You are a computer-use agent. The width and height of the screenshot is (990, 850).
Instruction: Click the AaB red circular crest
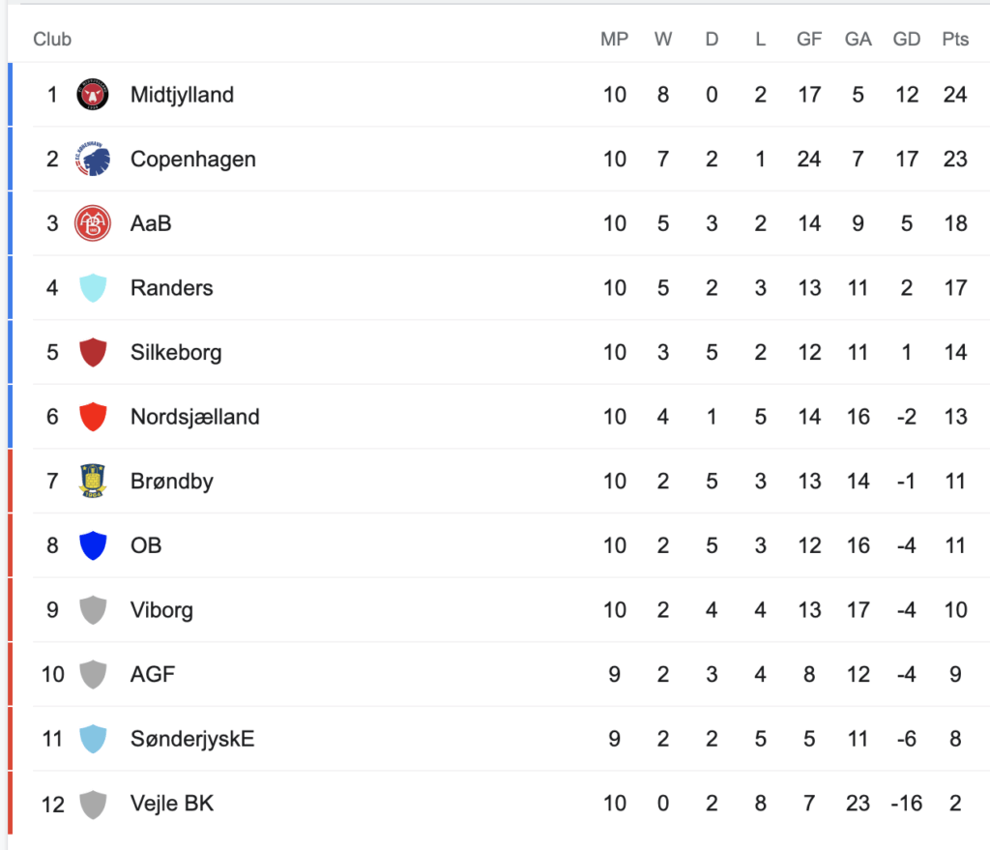pyautogui.click(x=93, y=223)
